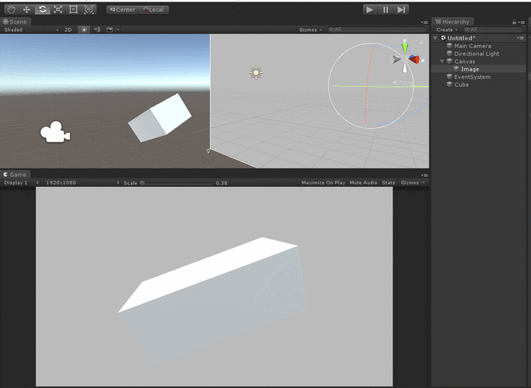
Task: Select the Rotate tool
Action: (x=42, y=9)
